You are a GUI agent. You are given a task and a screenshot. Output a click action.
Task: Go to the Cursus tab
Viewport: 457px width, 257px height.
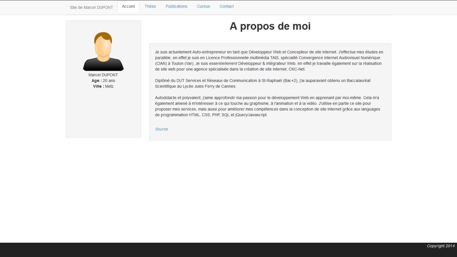(203, 6)
